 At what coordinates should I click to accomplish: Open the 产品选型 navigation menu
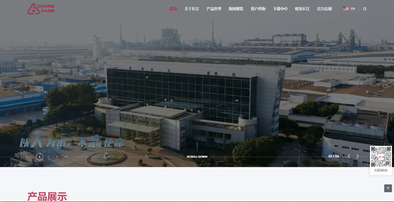[214, 9]
